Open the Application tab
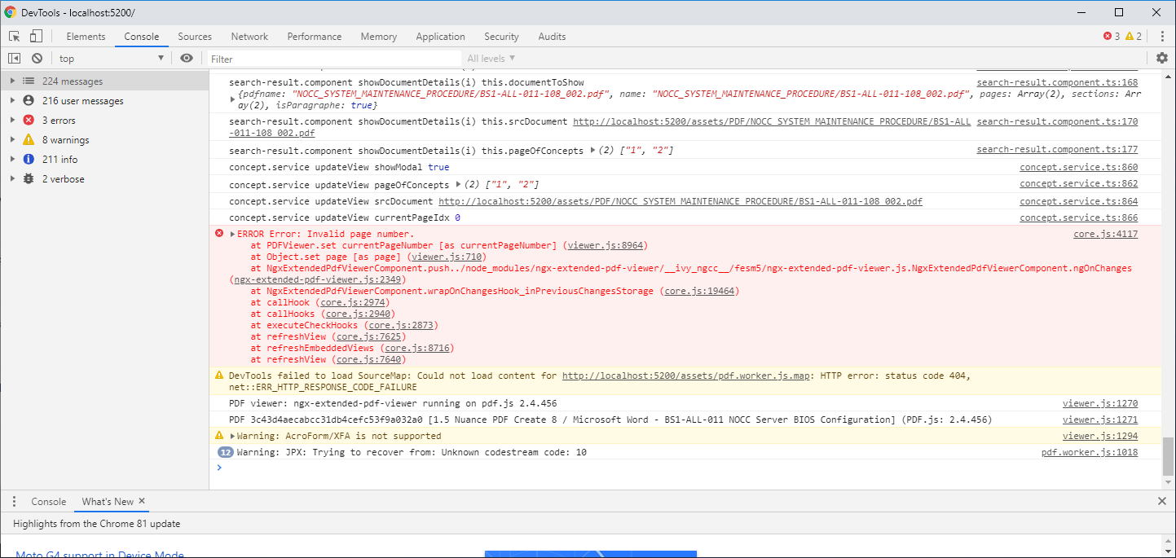The image size is (1176, 558). (440, 36)
